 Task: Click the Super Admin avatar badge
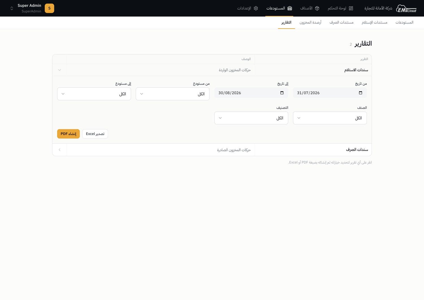pos(49,8)
